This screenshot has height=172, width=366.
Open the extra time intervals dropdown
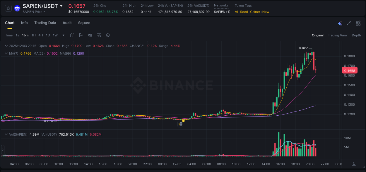pyautogui.click(x=63, y=35)
